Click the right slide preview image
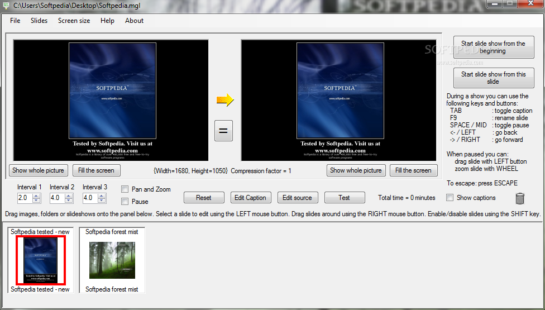The image size is (545, 310). [338, 100]
